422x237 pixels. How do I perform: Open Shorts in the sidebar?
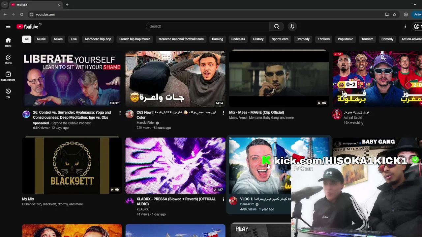click(x=8, y=59)
